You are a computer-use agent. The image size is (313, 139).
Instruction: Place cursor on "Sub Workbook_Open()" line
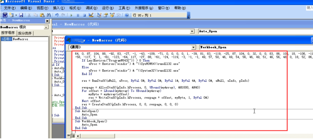pos(91,121)
